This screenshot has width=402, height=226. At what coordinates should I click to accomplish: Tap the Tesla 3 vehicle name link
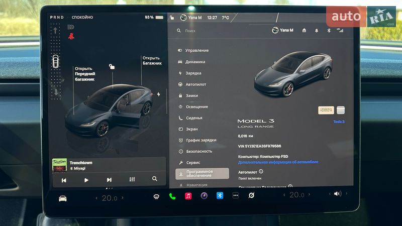339,122
